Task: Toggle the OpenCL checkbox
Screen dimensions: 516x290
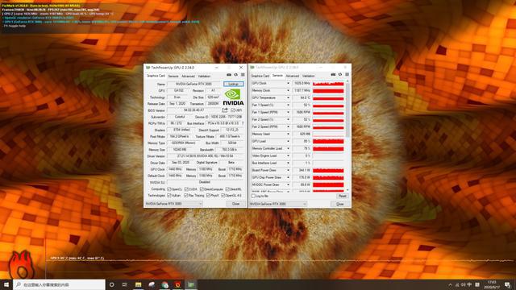Action: tap(169, 189)
